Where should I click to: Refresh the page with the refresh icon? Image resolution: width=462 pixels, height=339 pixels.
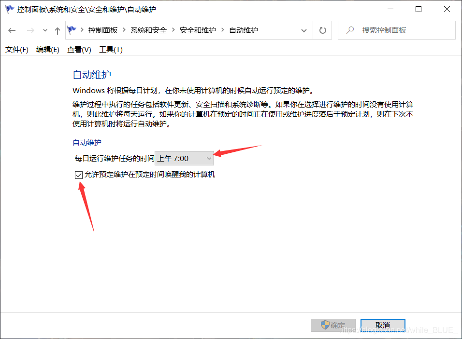coord(323,30)
